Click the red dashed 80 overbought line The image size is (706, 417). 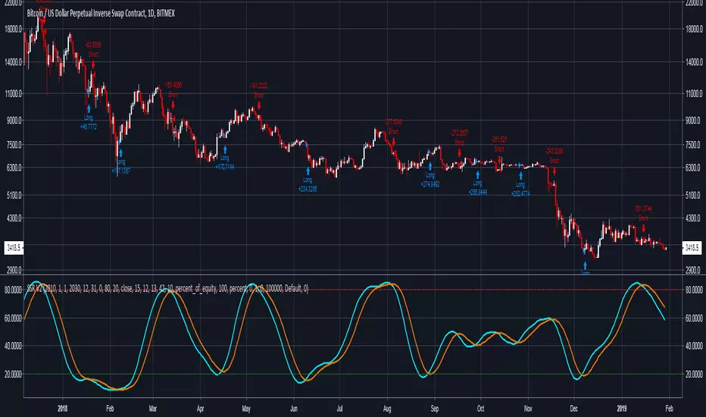(x=455, y=290)
